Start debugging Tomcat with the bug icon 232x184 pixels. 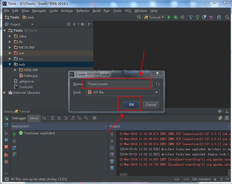click(176, 17)
